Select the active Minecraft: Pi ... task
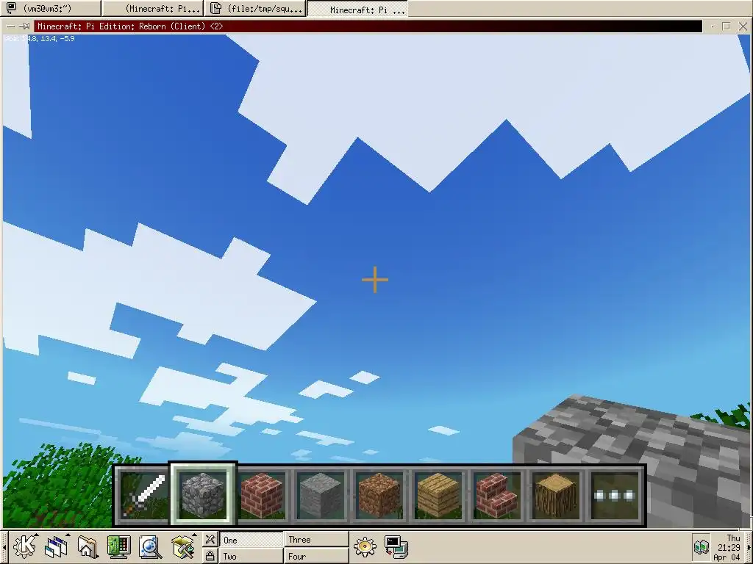 click(x=357, y=9)
